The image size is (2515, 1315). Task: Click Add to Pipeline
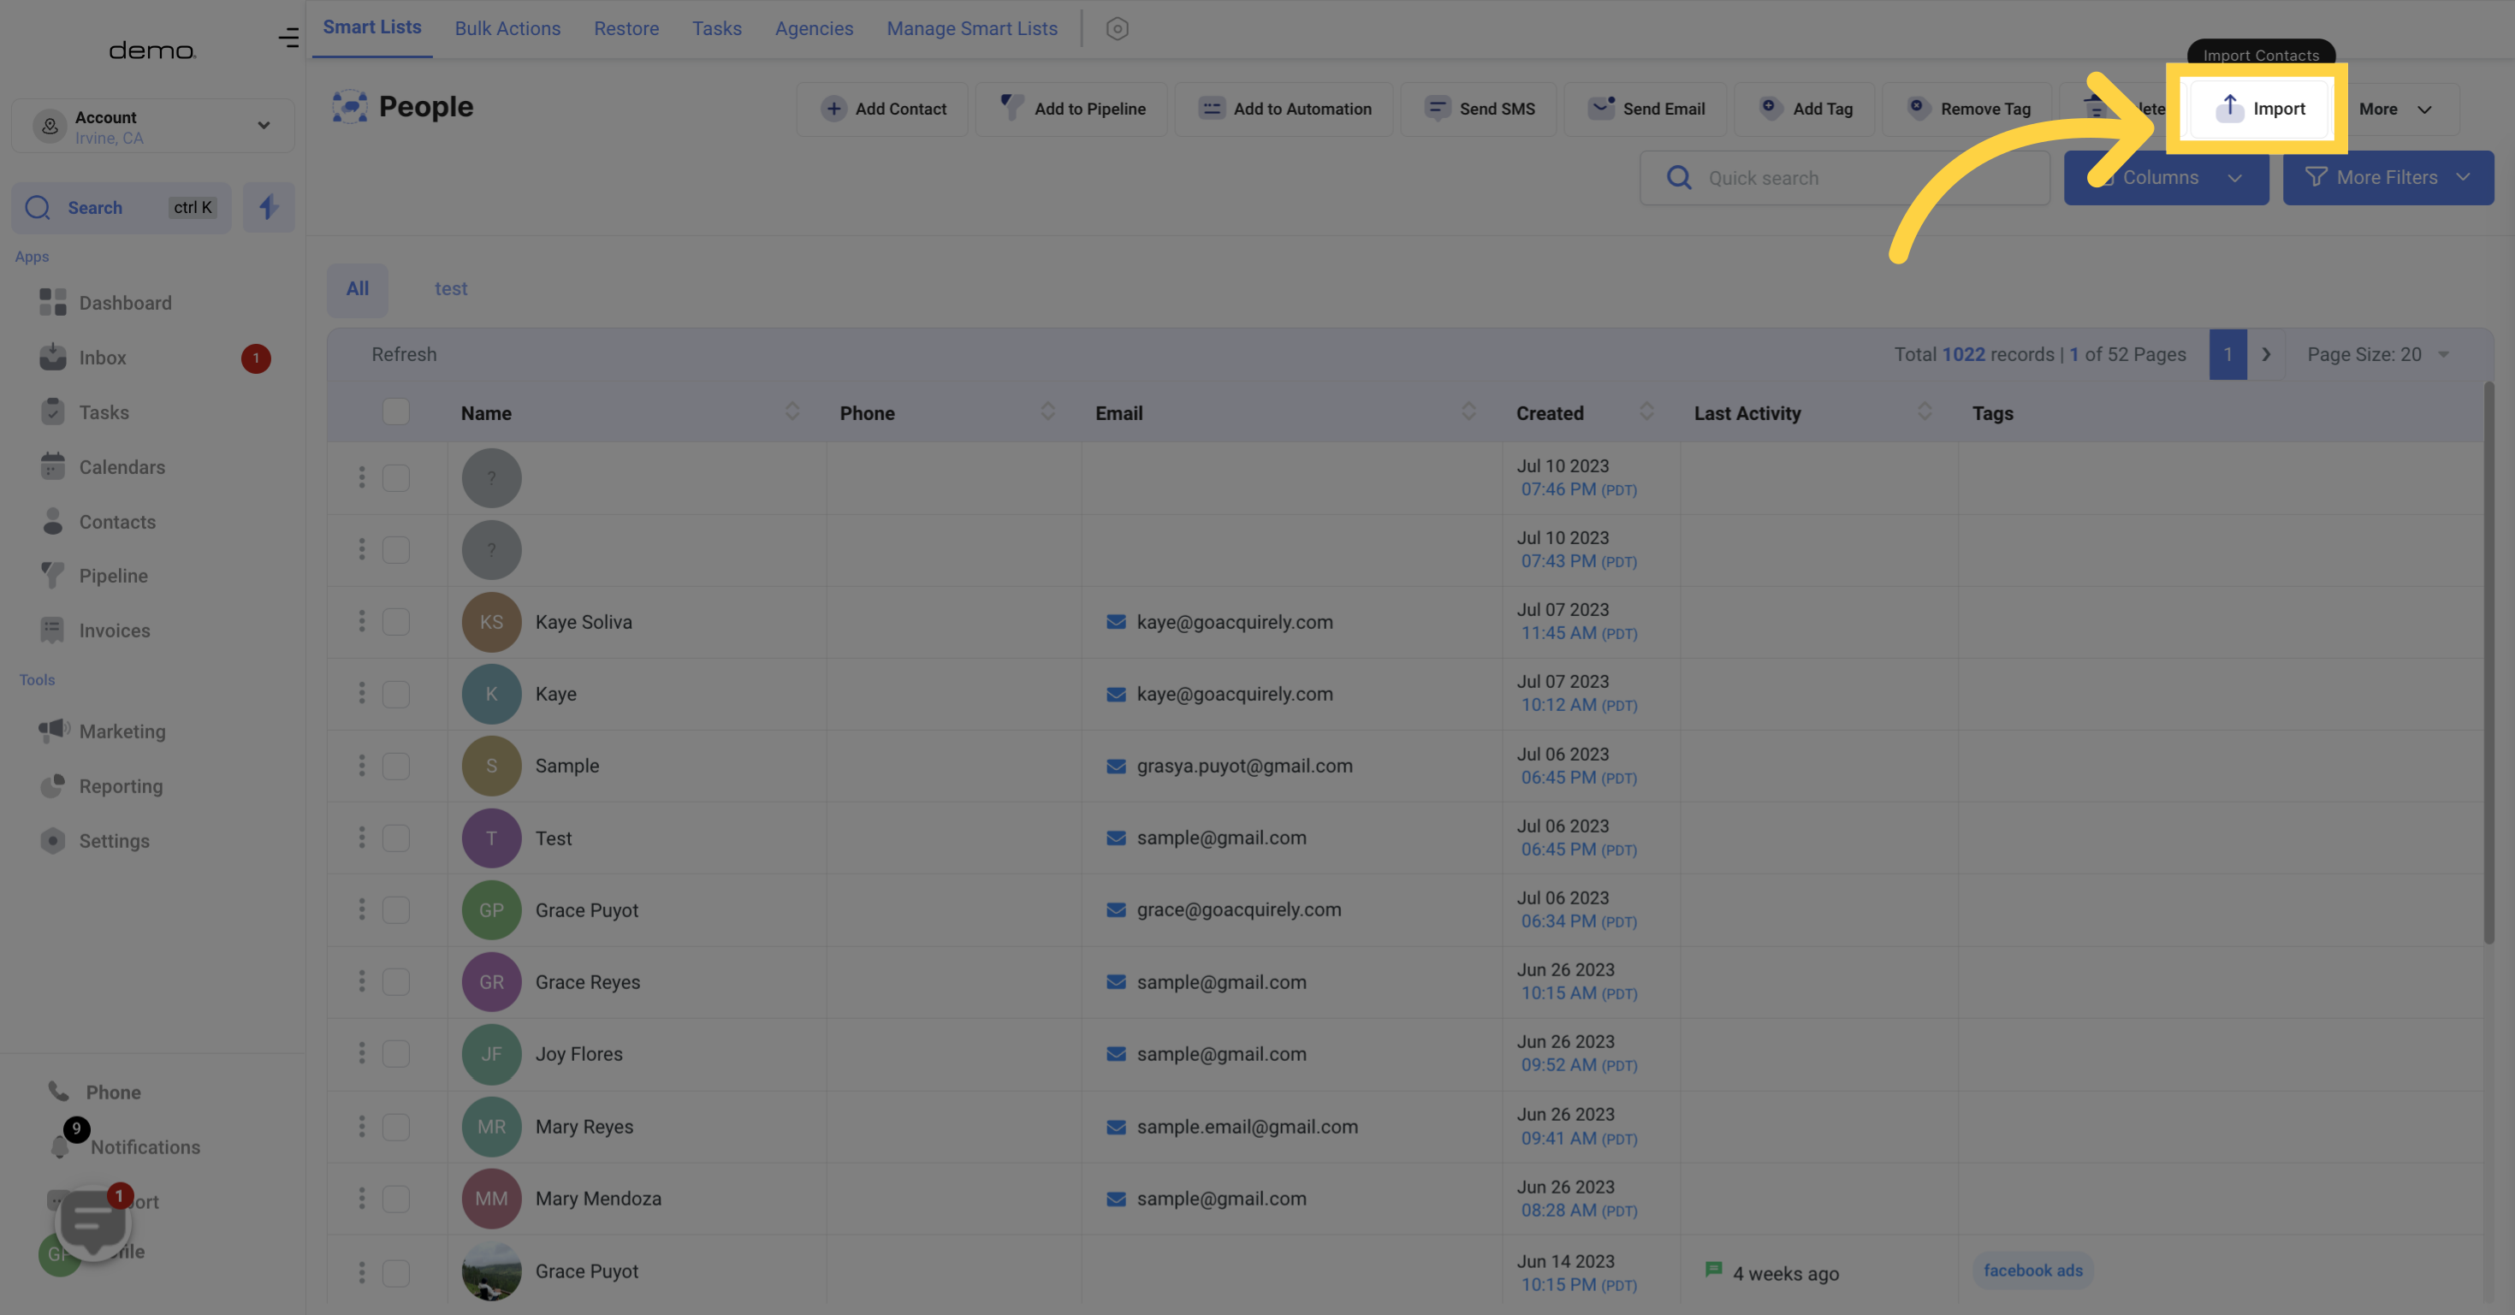click(1072, 109)
